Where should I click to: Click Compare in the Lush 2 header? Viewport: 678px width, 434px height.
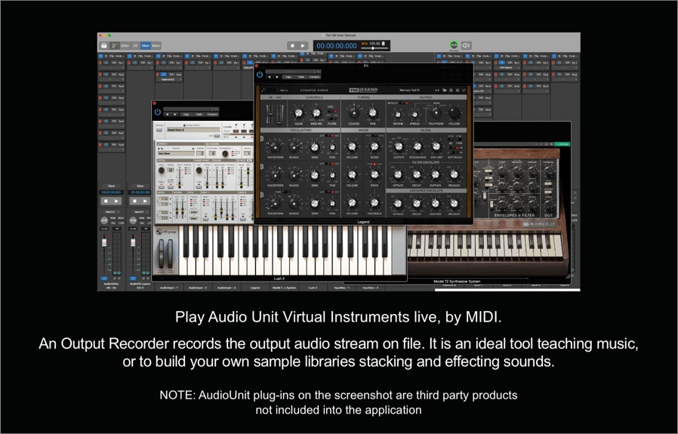(212, 115)
